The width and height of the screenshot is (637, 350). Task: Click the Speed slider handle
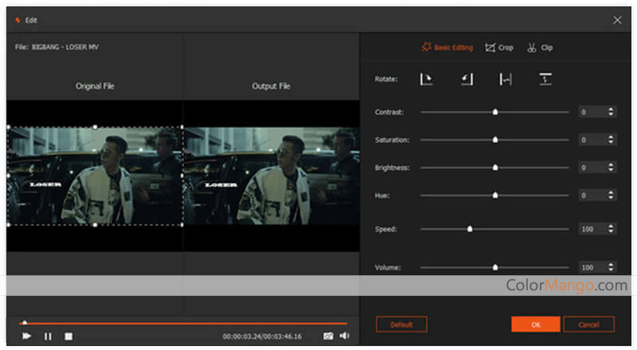tap(470, 229)
